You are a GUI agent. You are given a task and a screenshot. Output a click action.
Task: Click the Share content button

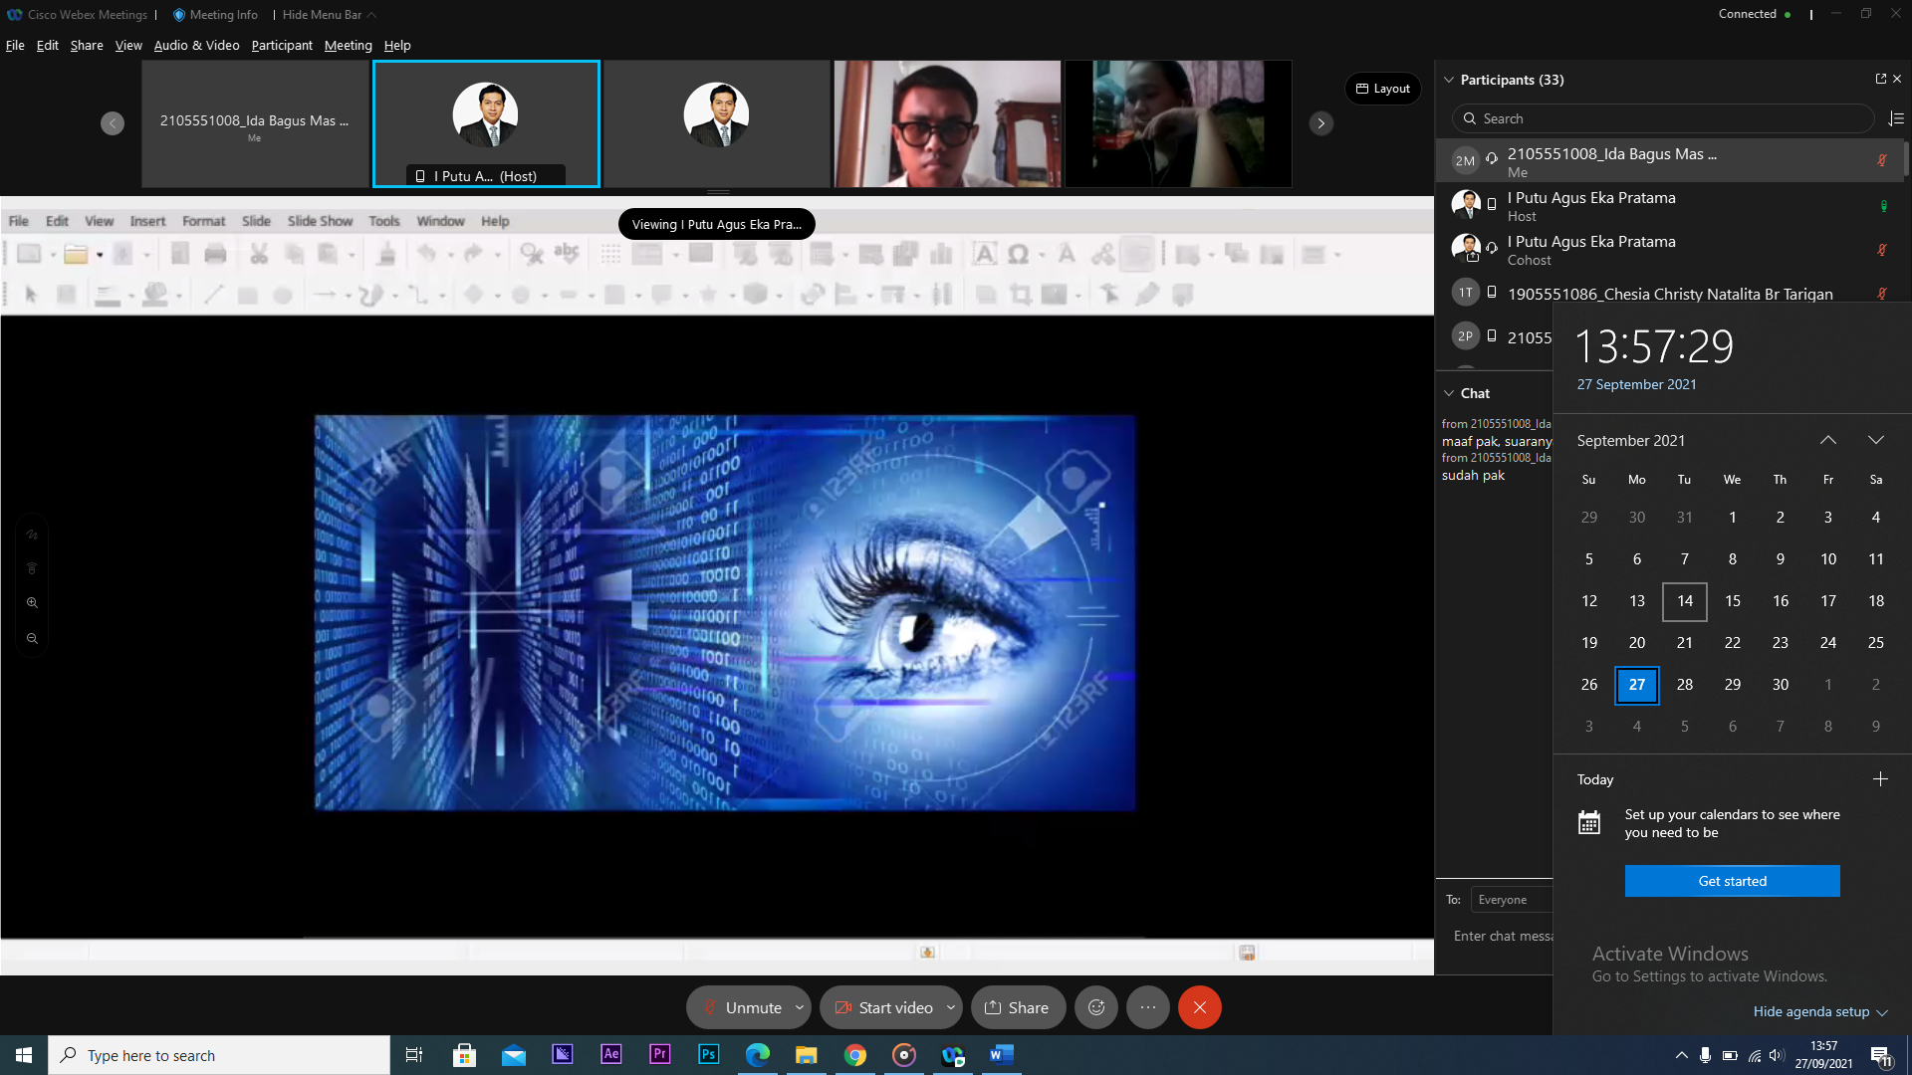click(1017, 1007)
